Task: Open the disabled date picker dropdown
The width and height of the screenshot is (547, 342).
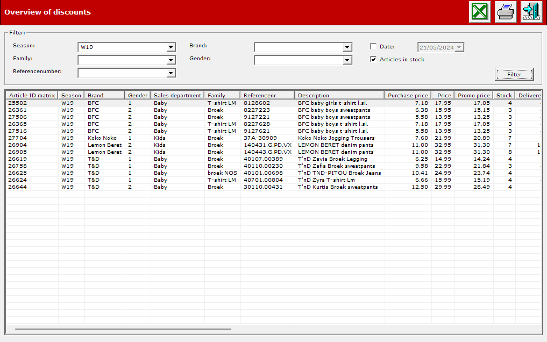Action: coord(459,47)
